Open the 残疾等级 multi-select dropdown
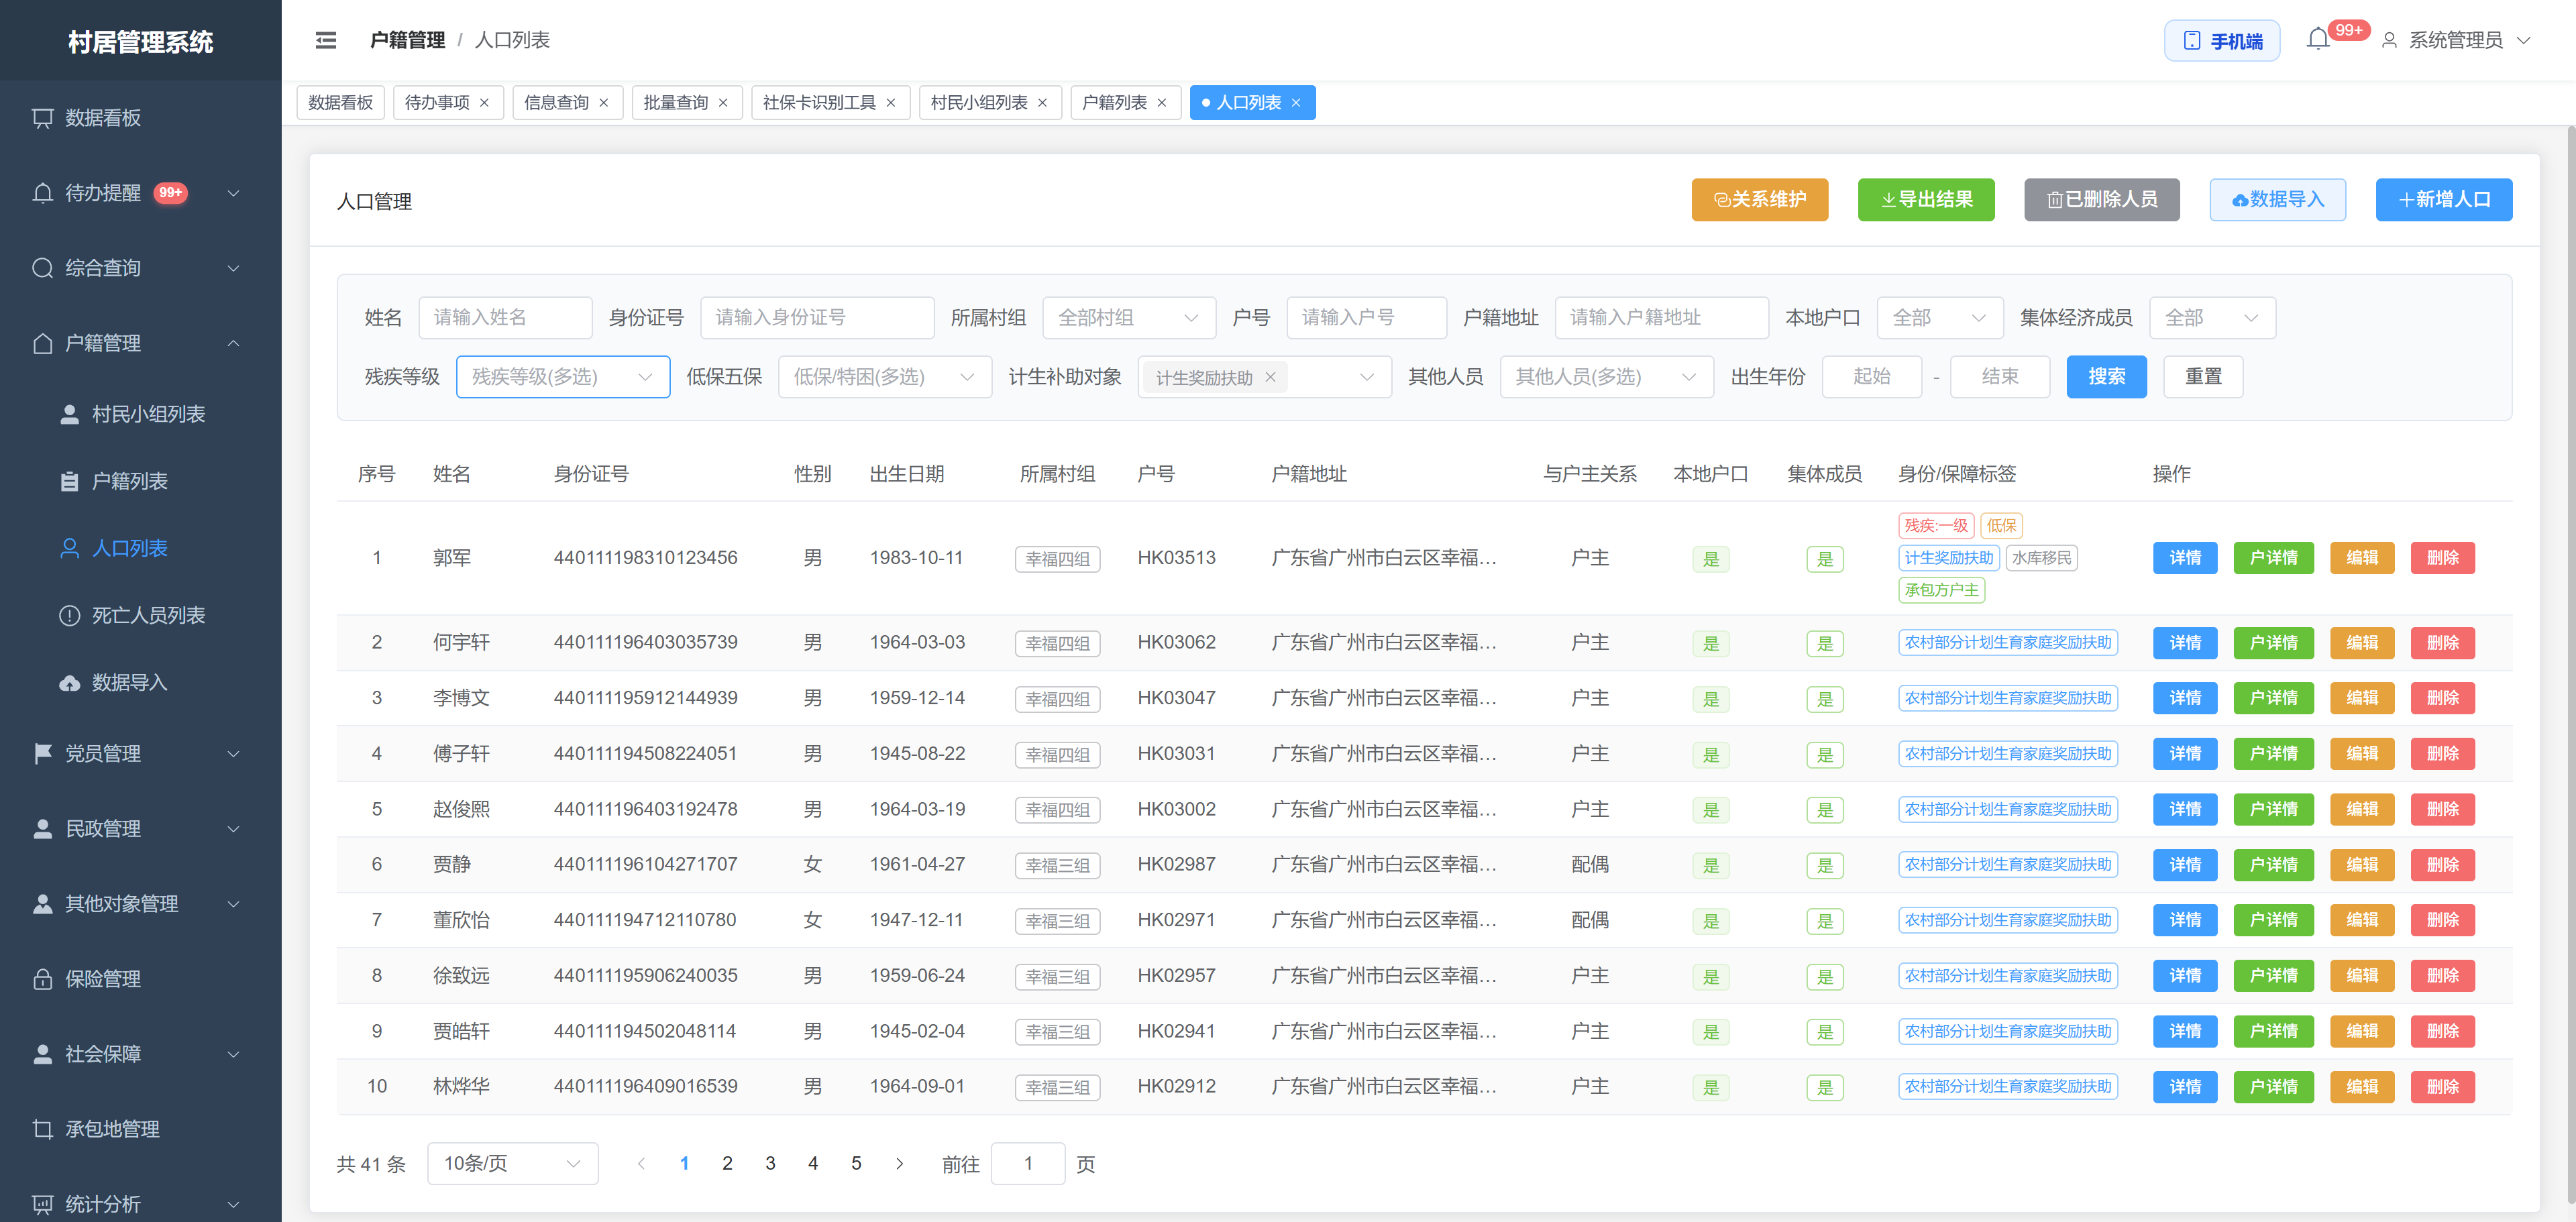The height and width of the screenshot is (1222, 2576). coord(563,377)
